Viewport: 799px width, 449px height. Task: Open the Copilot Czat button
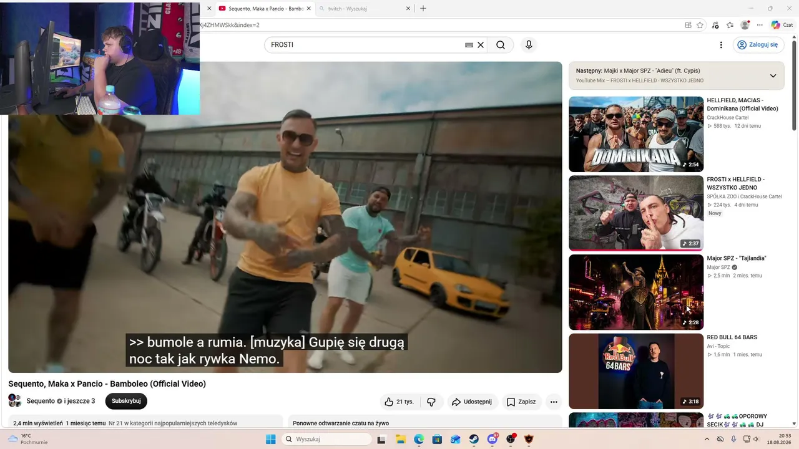tap(782, 25)
